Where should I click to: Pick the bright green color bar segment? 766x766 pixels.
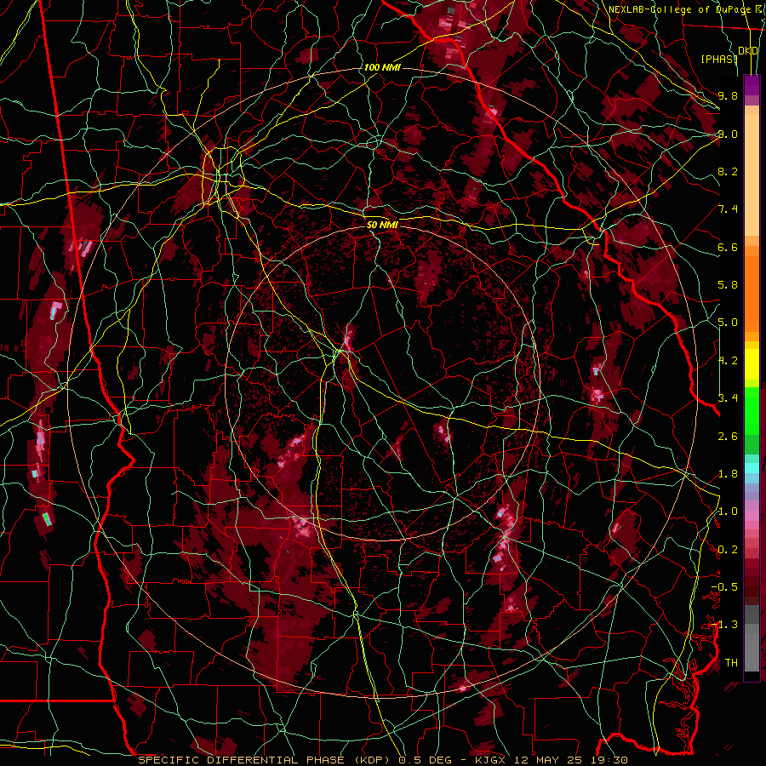(x=752, y=410)
